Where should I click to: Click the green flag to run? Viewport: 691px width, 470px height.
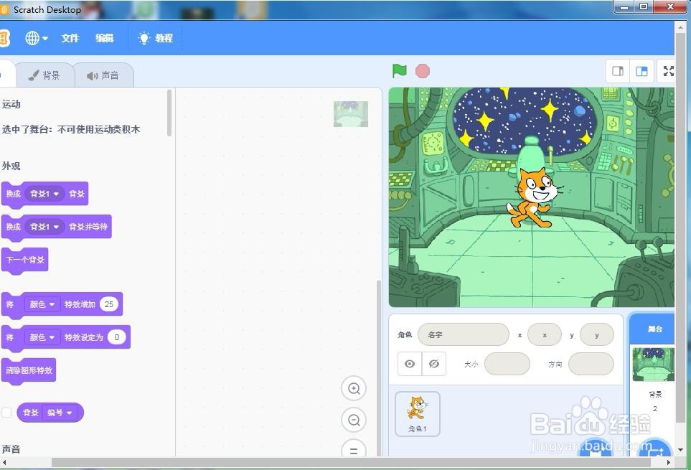[399, 70]
